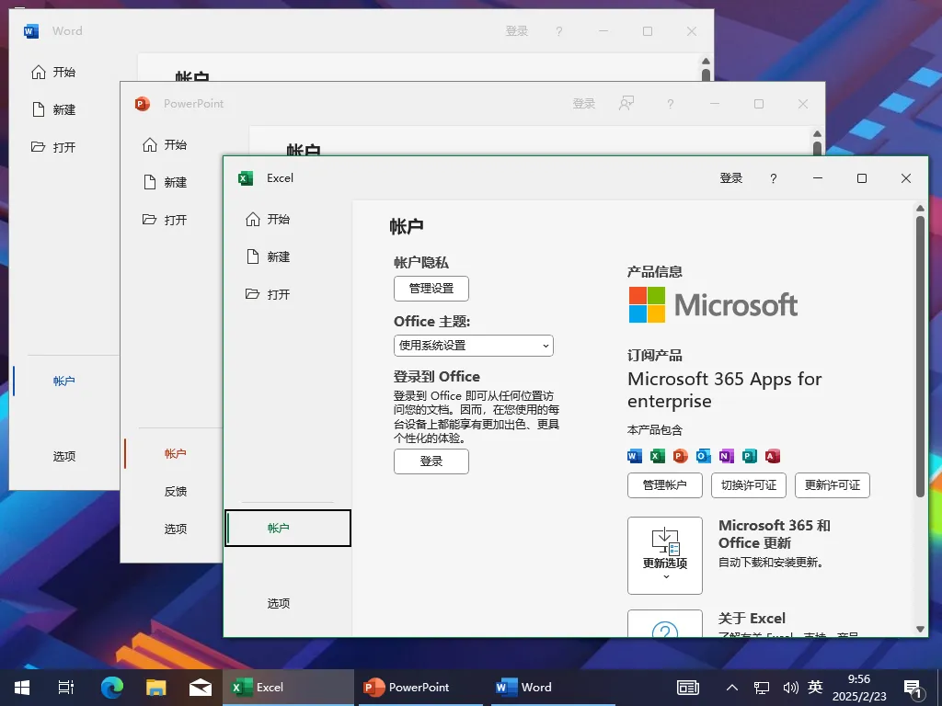
Task: Expand hidden icons chevron in the taskbar
Action: 731,687
